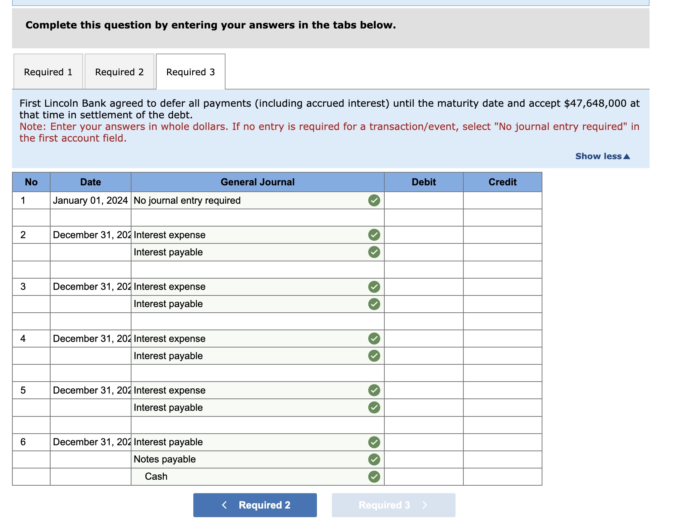This screenshot has height=528, width=696.
Task: Click entry number 6 cell
Action: tap(31, 442)
